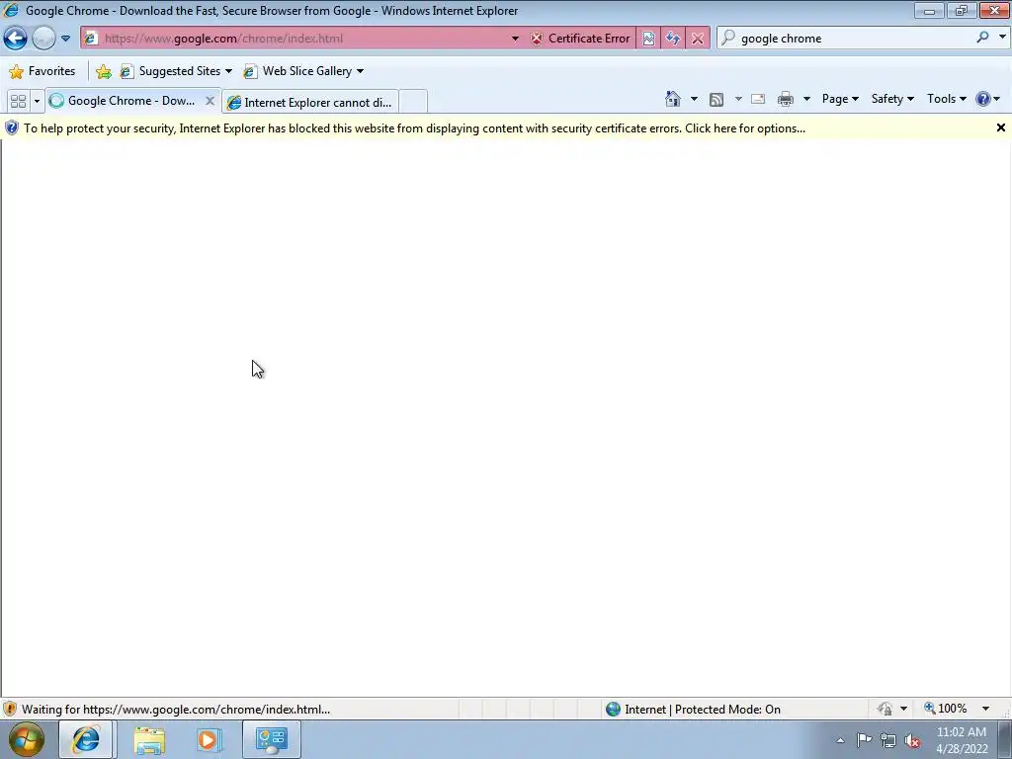Click the RSS feeds icon

(717, 99)
